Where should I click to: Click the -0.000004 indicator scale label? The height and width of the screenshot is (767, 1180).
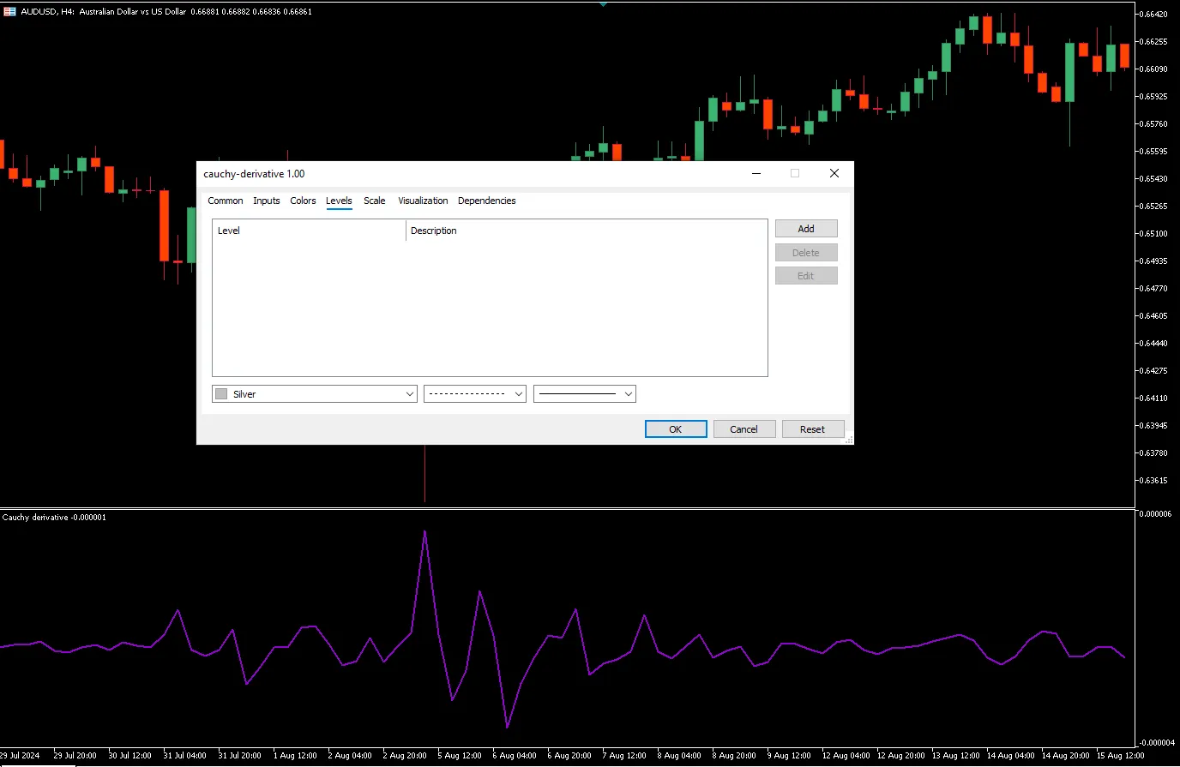point(1155,743)
